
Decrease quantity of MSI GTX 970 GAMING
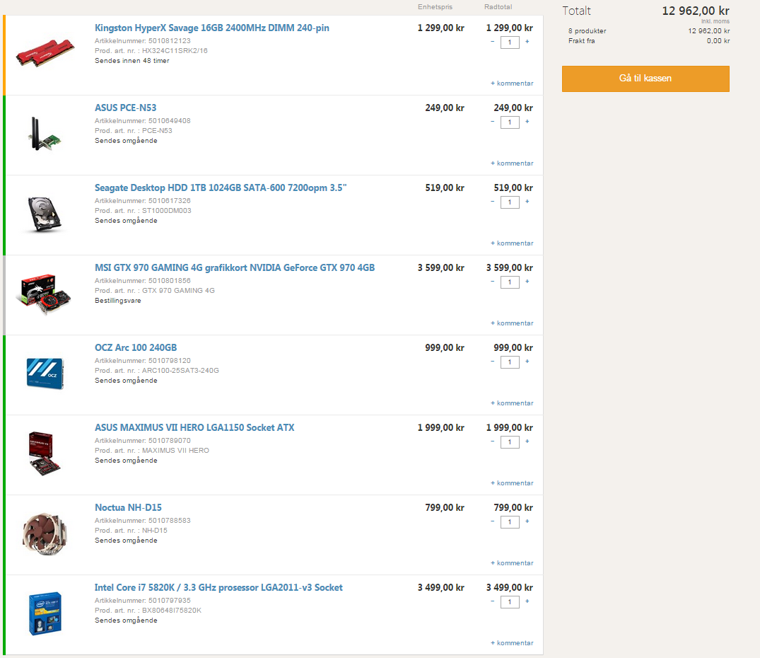point(493,282)
